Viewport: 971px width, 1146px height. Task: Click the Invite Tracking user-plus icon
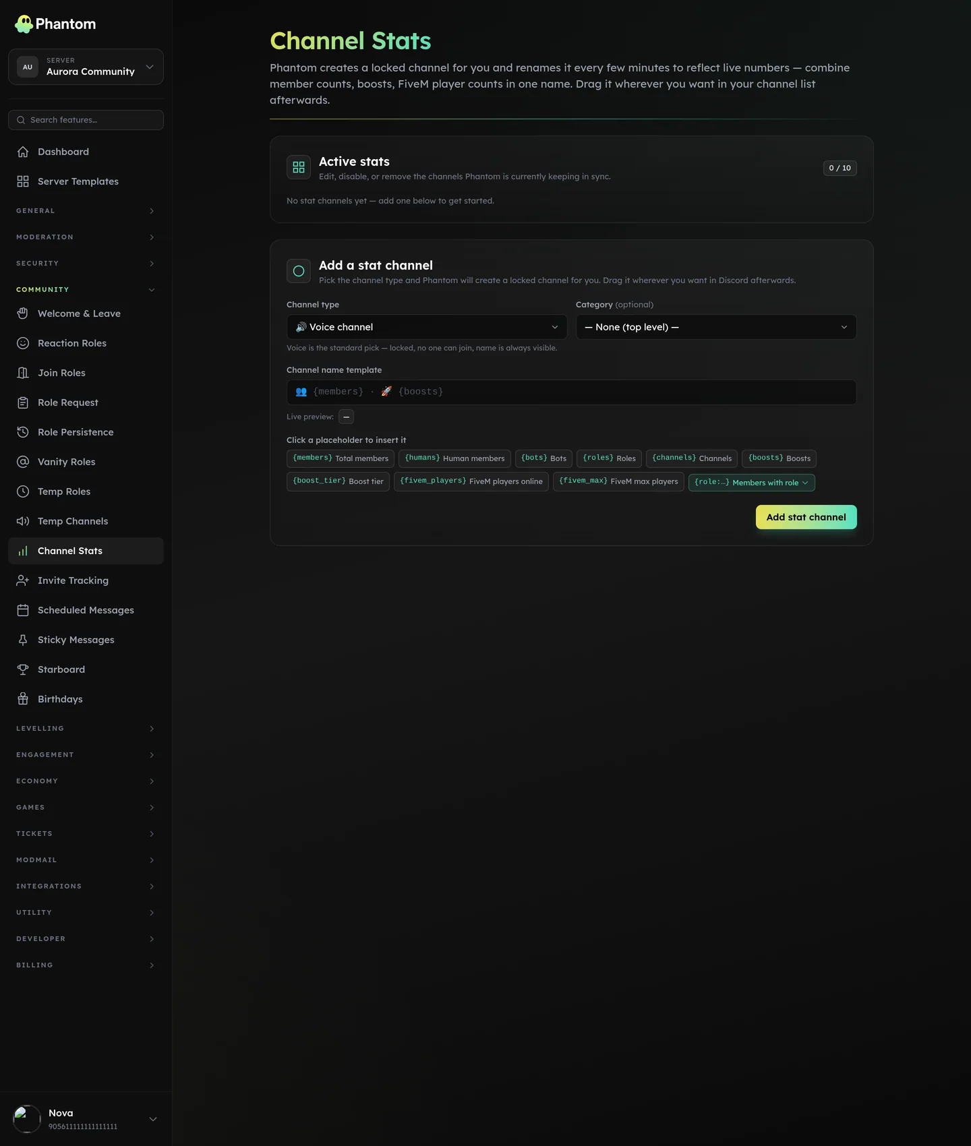click(23, 580)
